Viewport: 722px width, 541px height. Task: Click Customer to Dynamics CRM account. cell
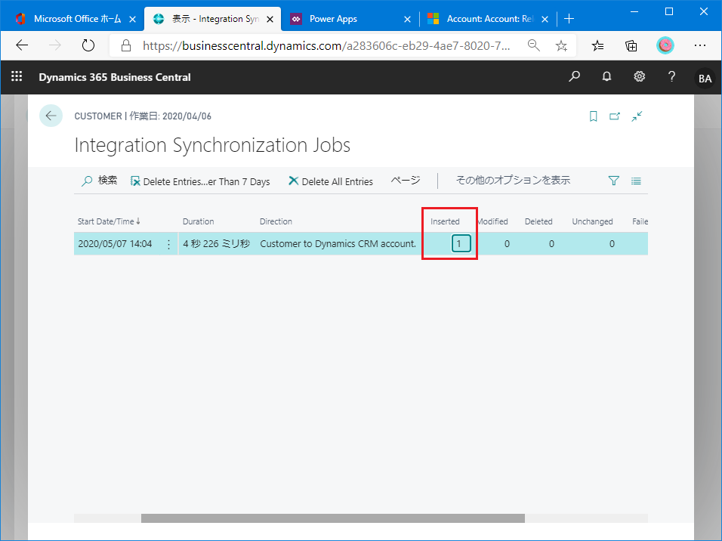(338, 244)
